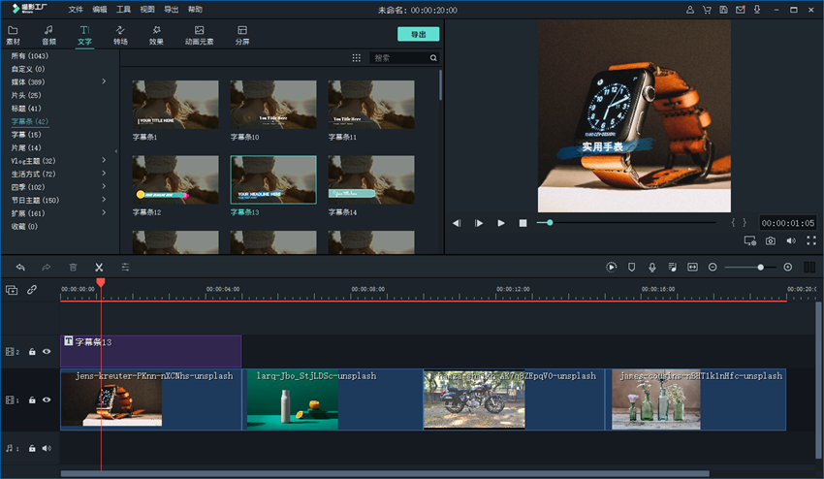Click the timeline zoom slider handle
This screenshot has width=824, height=479.
point(760,267)
